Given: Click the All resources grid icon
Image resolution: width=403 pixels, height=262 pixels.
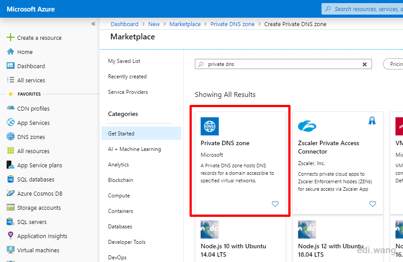Looking at the screenshot, I should [11, 150].
